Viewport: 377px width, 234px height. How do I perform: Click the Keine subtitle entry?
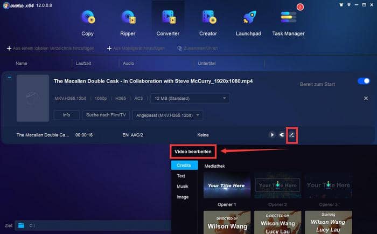click(203, 135)
